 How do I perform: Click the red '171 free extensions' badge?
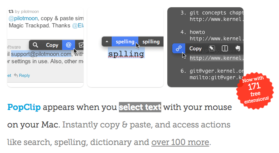255,91
